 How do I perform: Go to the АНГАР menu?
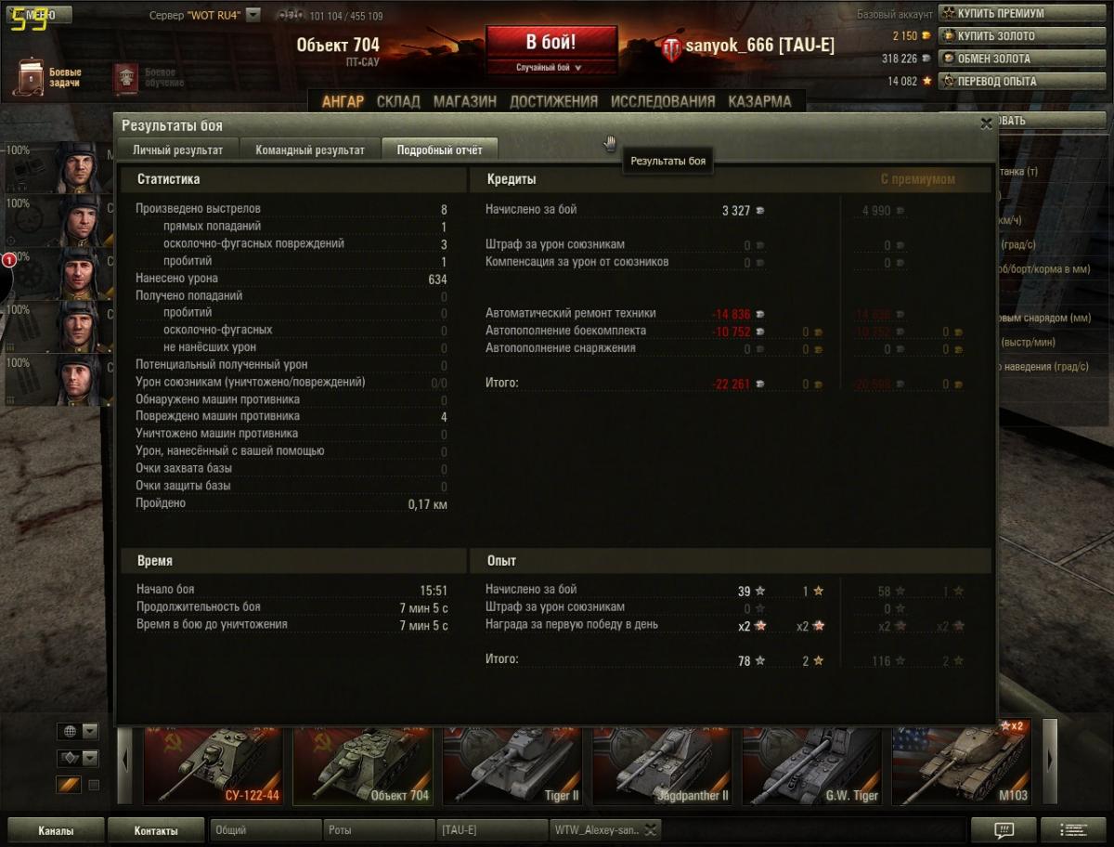point(343,102)
